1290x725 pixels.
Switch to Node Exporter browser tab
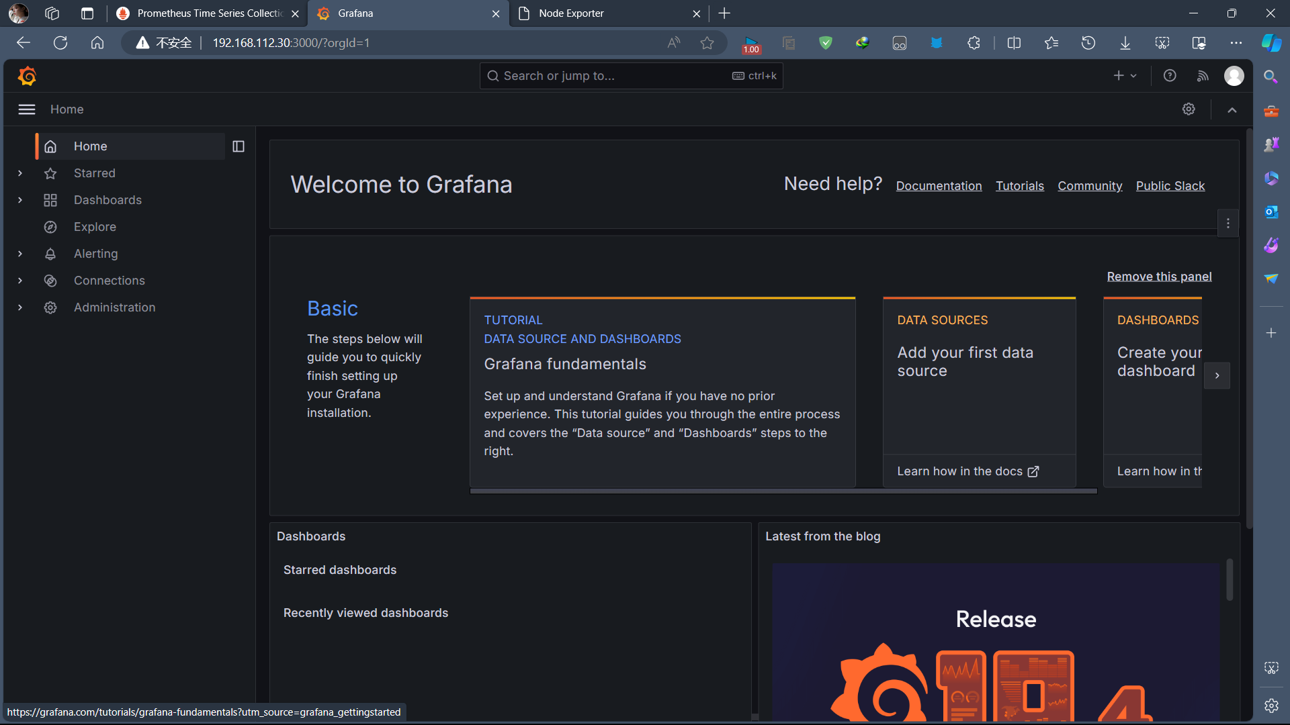605,13
